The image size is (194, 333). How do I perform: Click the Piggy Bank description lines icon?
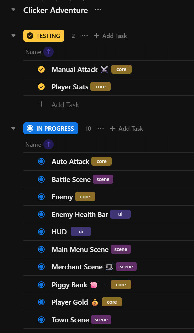(105, 285)
